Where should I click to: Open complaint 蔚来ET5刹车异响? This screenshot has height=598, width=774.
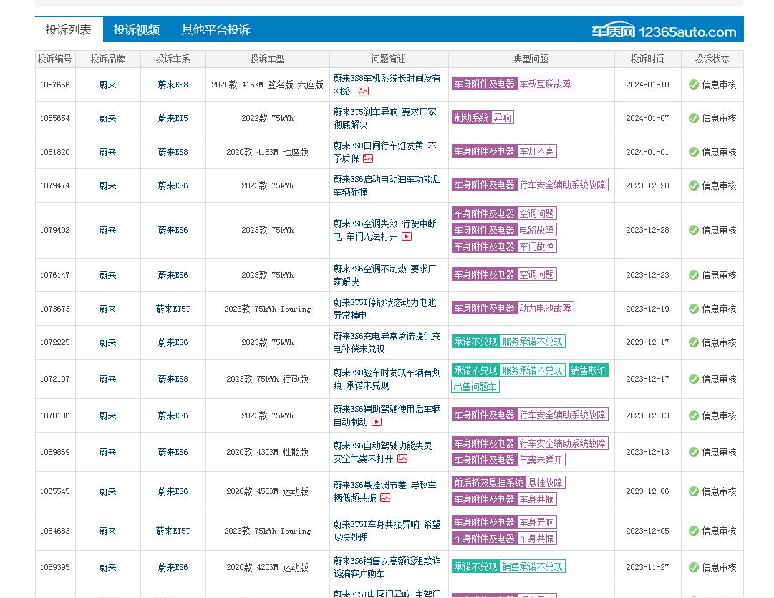(384, 118)
